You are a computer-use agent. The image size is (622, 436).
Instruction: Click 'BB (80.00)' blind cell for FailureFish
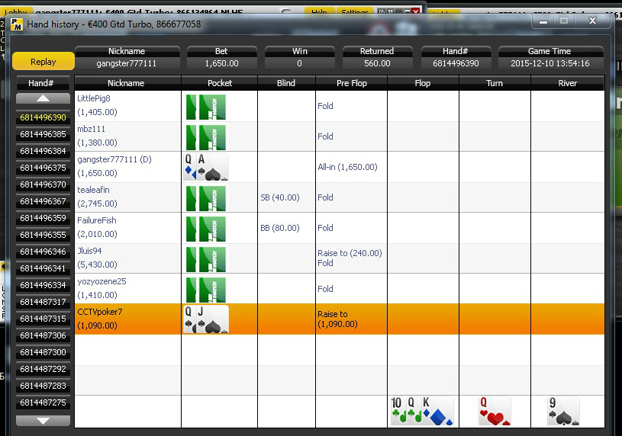pos(280,228)
